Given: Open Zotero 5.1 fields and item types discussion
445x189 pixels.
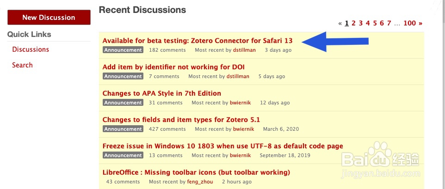Looking at the screenshot, I should (181, 120).
